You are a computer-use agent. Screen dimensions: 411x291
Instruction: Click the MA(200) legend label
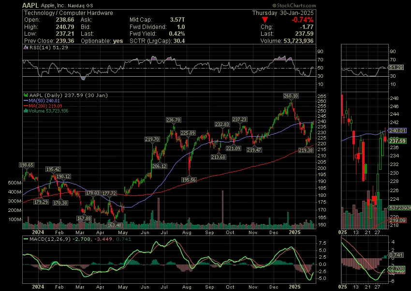(x=45, y=106)
